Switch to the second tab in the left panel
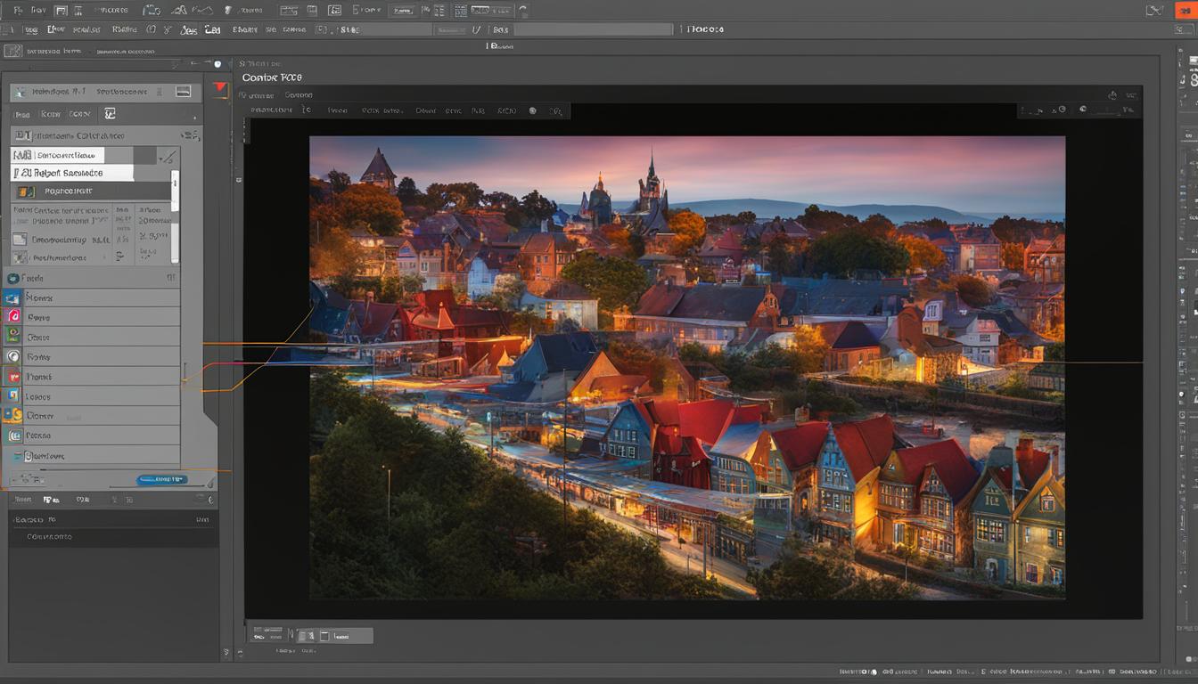This screenshot has width=1198, height=684. pyautogui.click(x=51, y=114)
